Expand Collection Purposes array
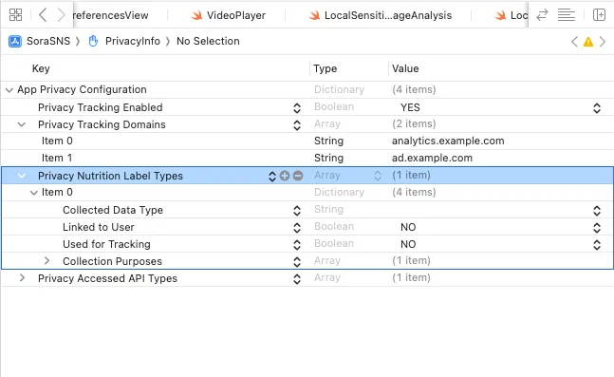This screenshot has width=614, height=377. click(x=47, y=261)
